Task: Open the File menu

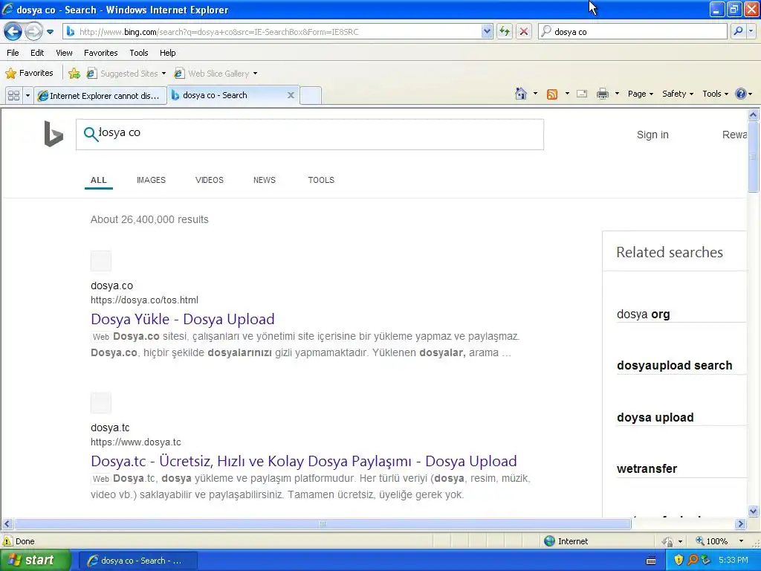Action: [x=13, y=53]
